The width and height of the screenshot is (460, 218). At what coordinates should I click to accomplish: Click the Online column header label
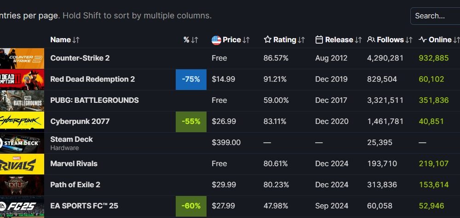440,40
